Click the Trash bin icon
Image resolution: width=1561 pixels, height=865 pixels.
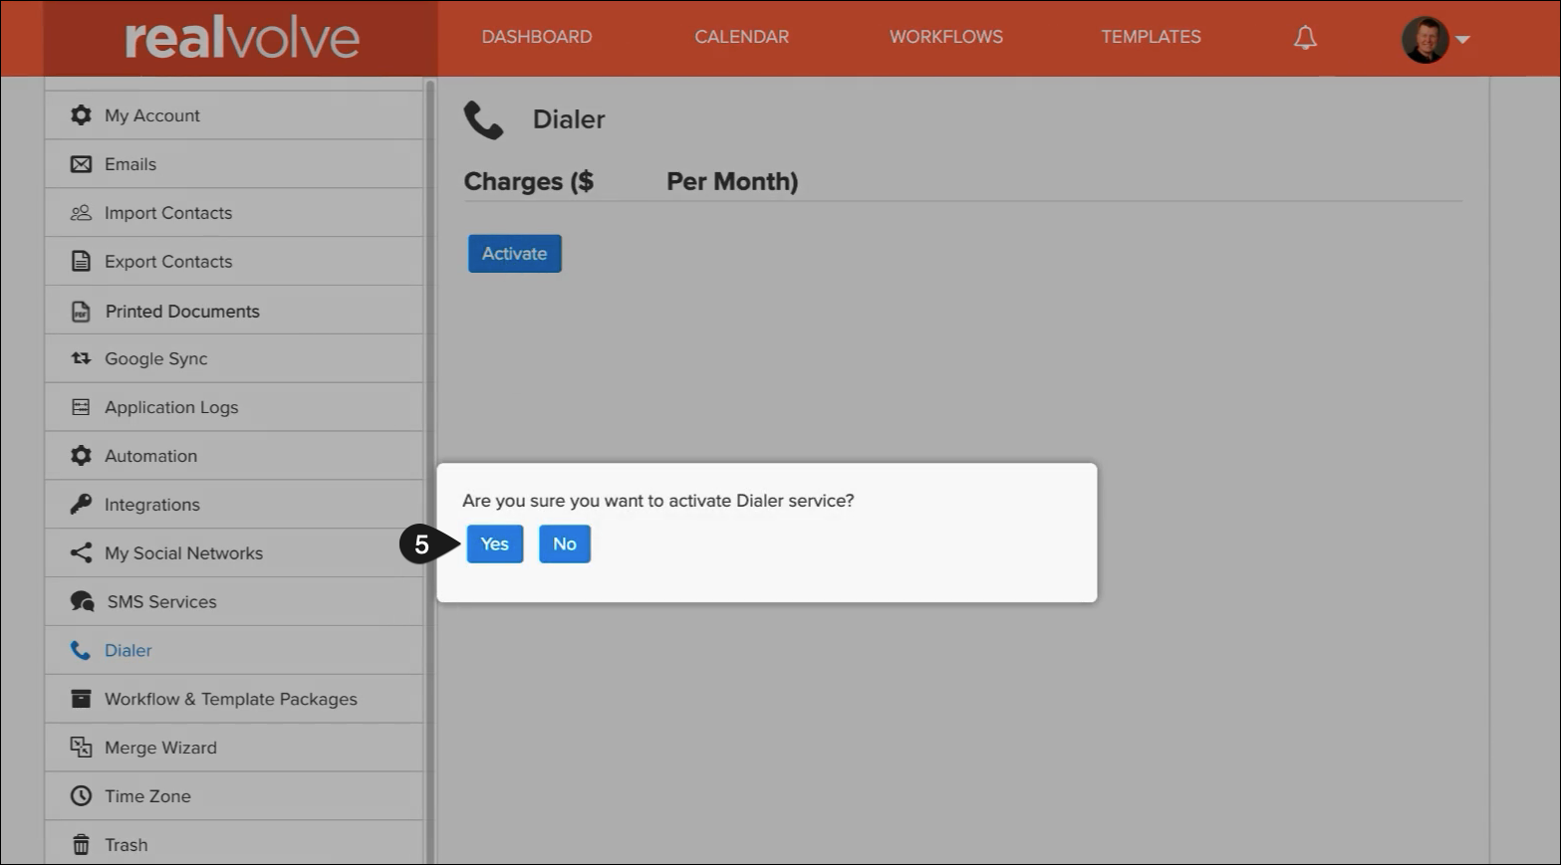81,845
